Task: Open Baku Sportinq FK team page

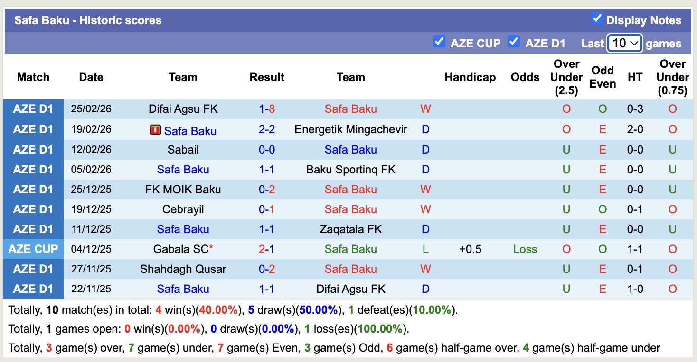Action: point(351,169)
